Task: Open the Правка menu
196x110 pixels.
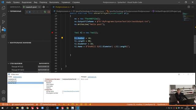Action: [x=16, y=2]
